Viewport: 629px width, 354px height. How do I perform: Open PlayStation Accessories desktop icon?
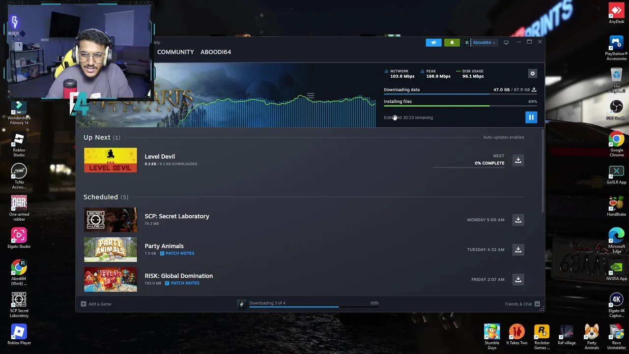(616, 48)
